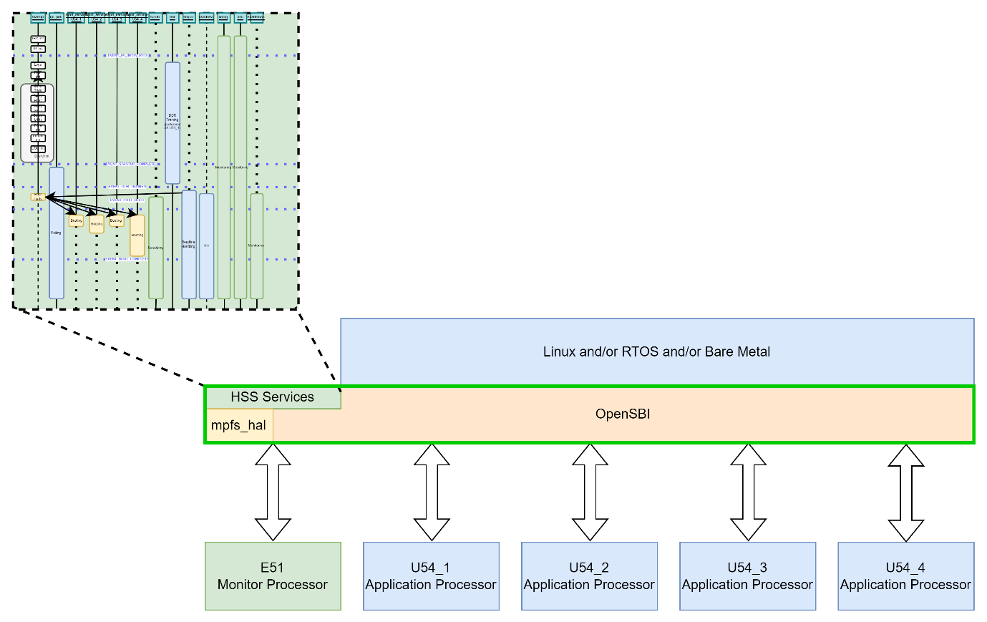The image size is (987, 622).
Task: Click the U54_1 Application Processor box
Action: (x=431, y=576)
